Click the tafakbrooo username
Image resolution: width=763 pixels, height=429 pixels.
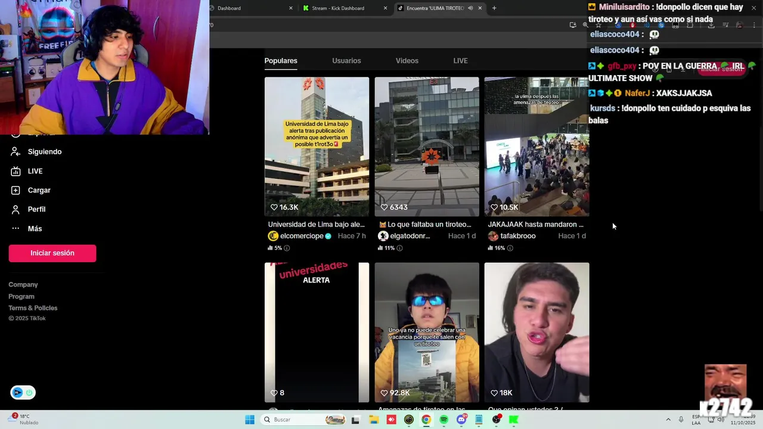[x=518, y=236]
